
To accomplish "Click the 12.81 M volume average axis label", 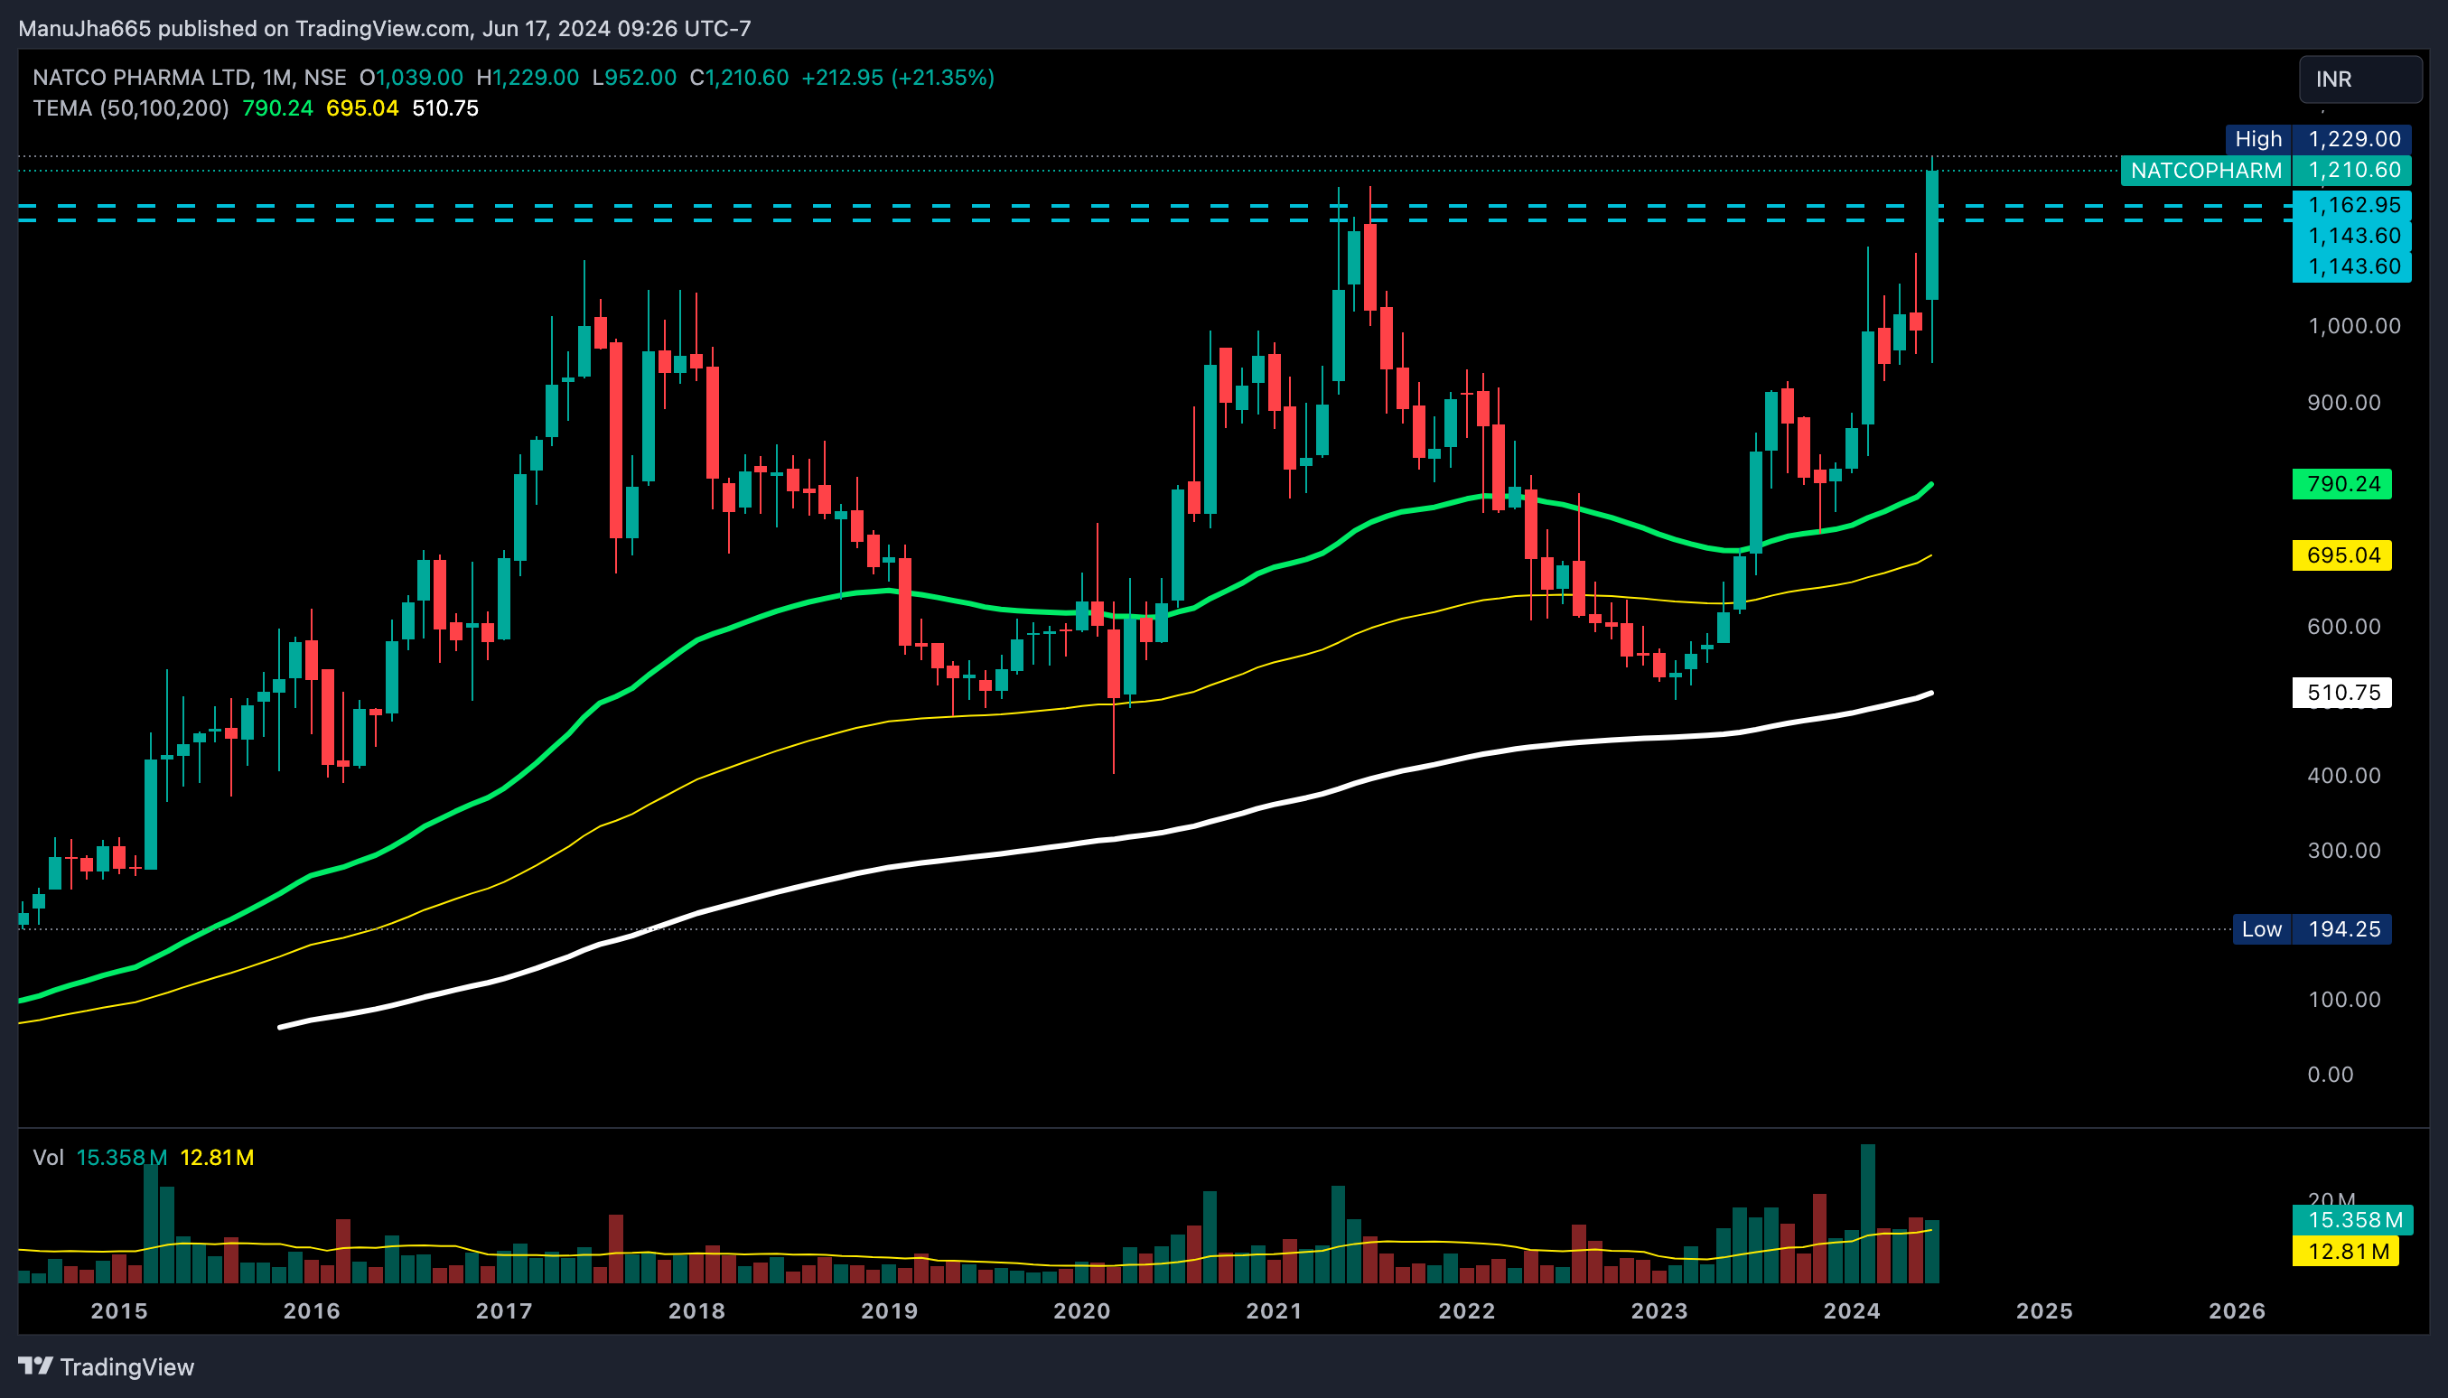I will (2345, 1251).
